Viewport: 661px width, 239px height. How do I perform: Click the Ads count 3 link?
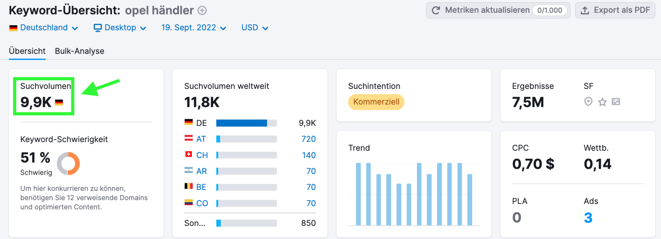(588, 218)
